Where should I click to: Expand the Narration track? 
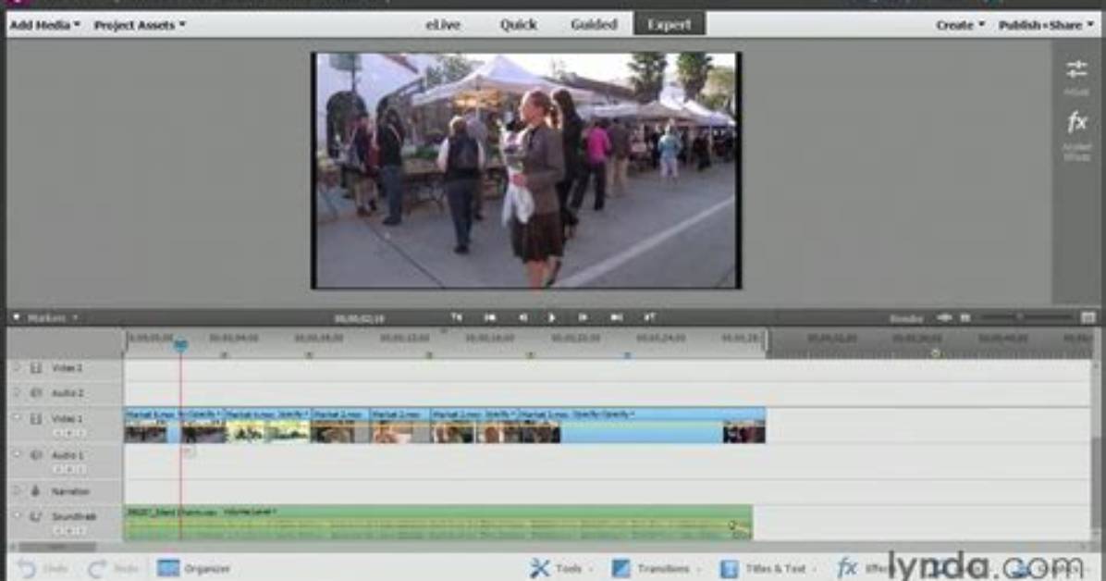[x=17, y=490]
